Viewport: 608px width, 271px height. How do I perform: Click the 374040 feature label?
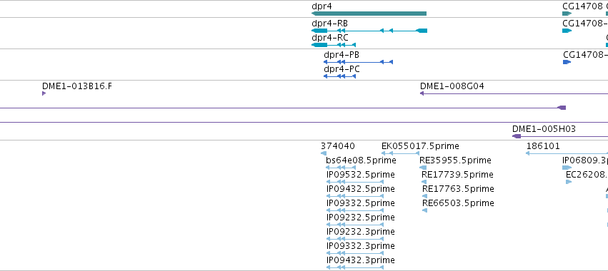tap(338, 146)
